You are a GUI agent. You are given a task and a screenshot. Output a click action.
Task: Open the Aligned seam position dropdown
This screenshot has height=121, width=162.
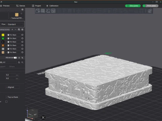(x=12, y=87)
